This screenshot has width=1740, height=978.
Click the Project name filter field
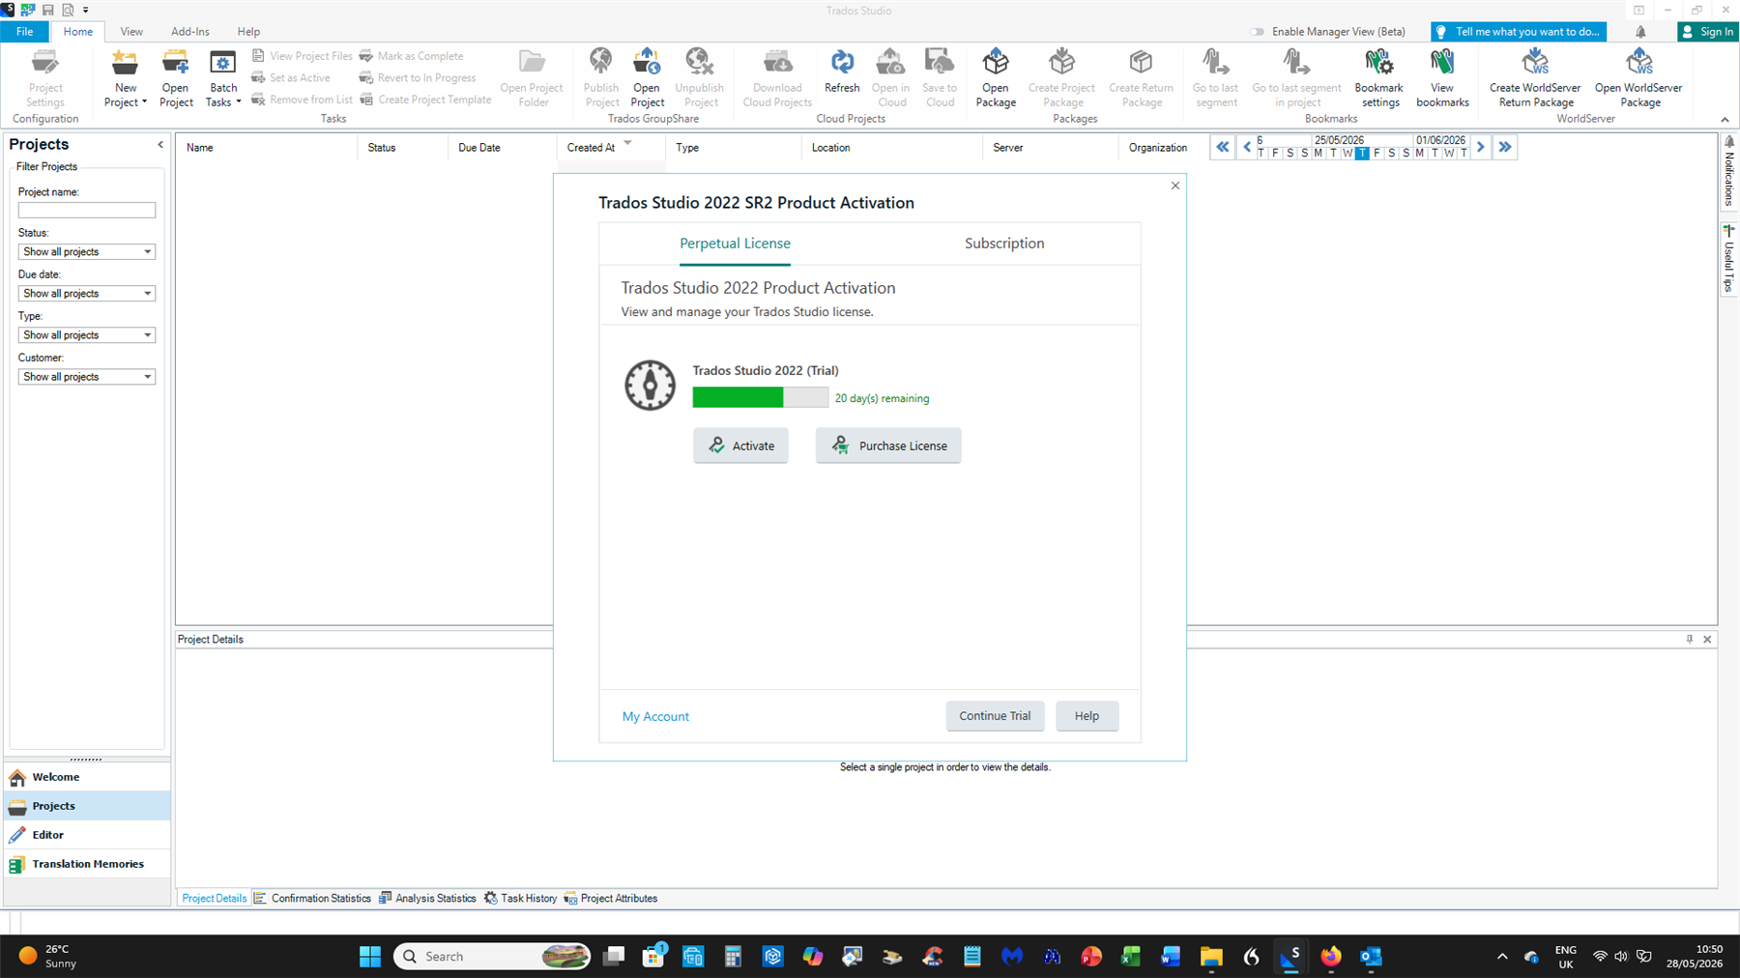tap(87, 210)
